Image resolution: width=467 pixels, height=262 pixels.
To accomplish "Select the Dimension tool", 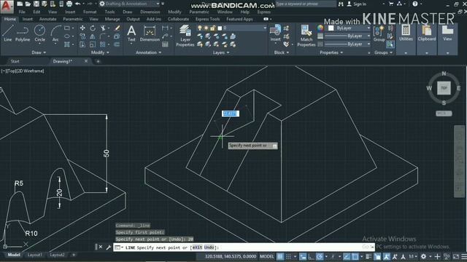I will (150, 33).
